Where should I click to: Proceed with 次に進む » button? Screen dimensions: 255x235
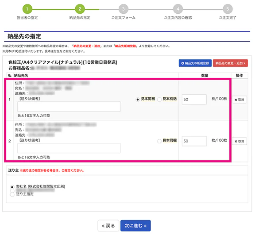(x=135, y=226)
